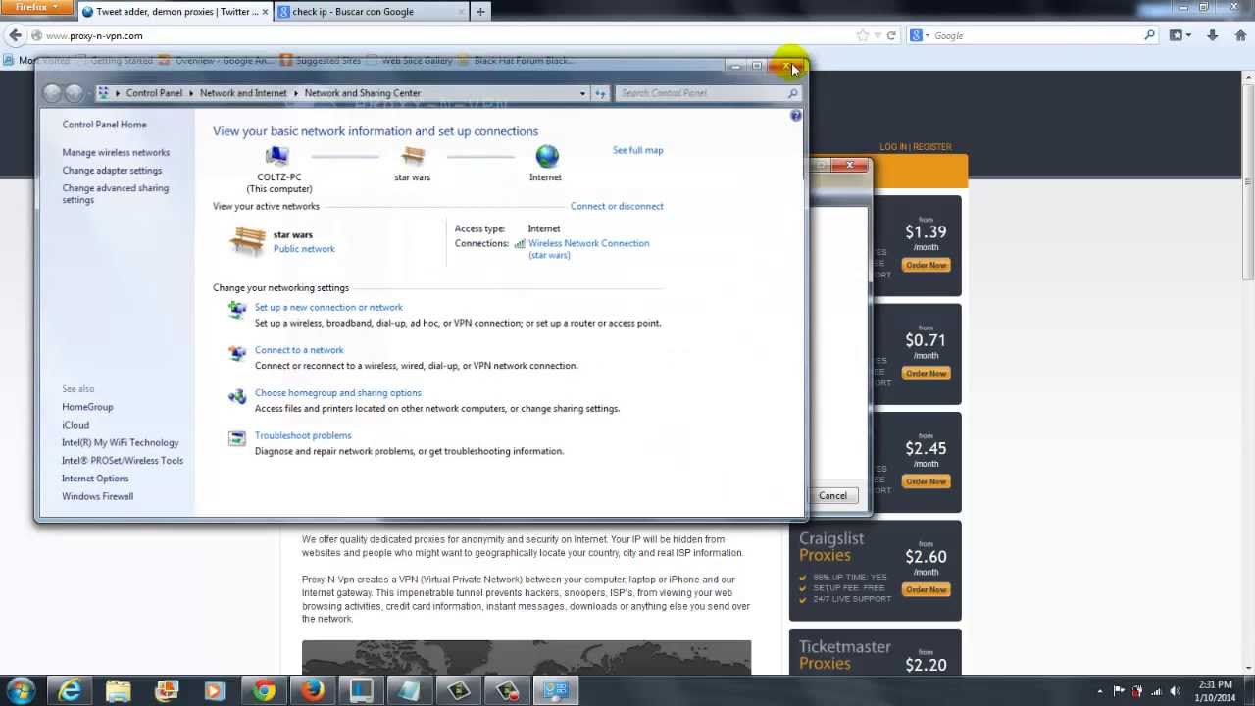Open Windows Explorer folder on taskbar

coord(118,691)
